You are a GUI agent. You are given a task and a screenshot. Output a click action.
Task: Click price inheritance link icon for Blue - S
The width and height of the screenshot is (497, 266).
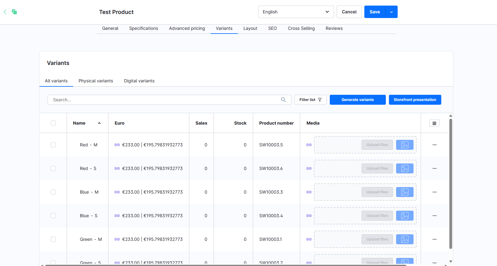coord(117,216)
